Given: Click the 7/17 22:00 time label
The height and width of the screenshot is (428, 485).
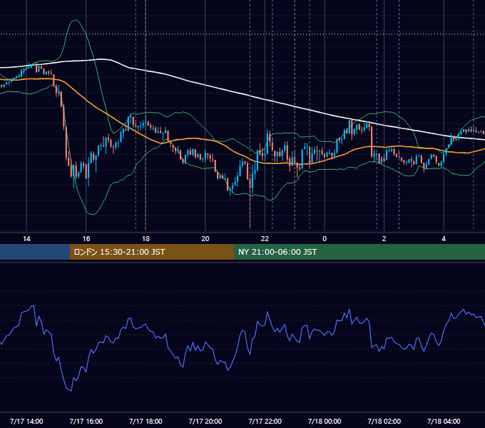Looking at the screenshot, I should [x=265, y=421].
